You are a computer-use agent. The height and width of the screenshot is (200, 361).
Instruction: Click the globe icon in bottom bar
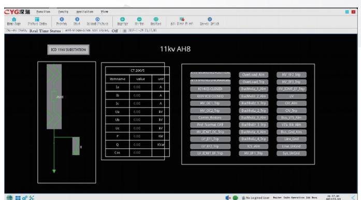10,197
